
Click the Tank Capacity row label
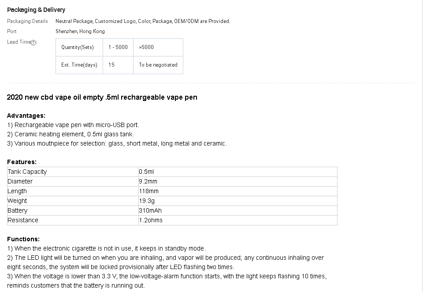(73, 172)
